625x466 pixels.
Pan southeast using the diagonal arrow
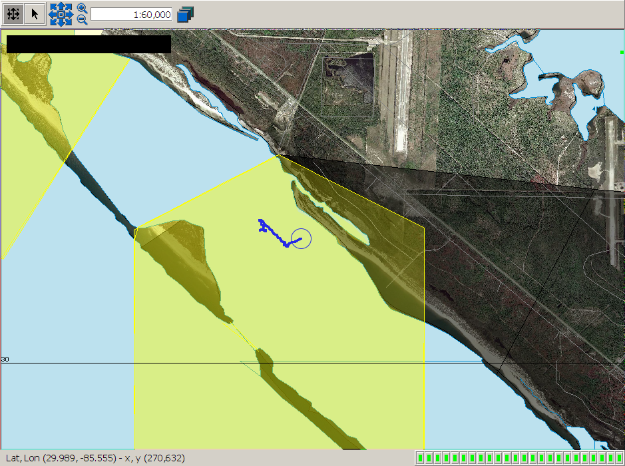point(68,22)
